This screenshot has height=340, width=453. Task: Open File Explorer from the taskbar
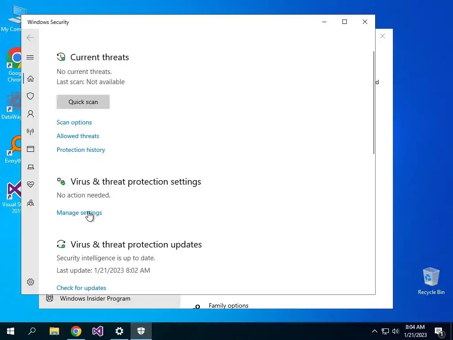[54, 331]
